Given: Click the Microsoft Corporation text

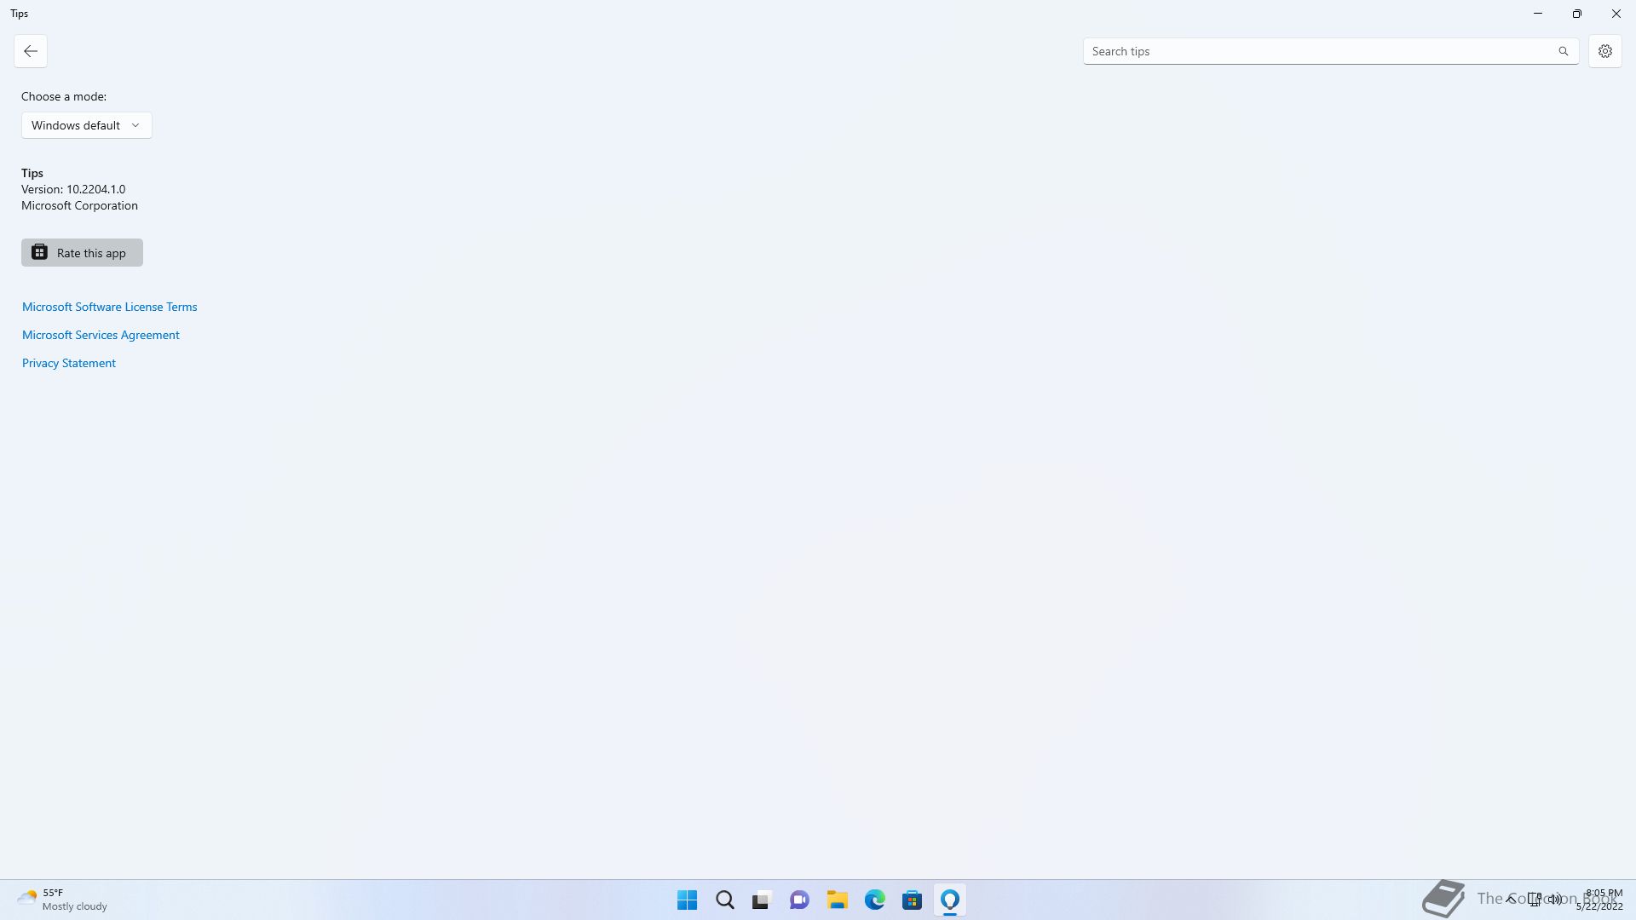Looking at the screenshot, I should click(x=79, y=205).
